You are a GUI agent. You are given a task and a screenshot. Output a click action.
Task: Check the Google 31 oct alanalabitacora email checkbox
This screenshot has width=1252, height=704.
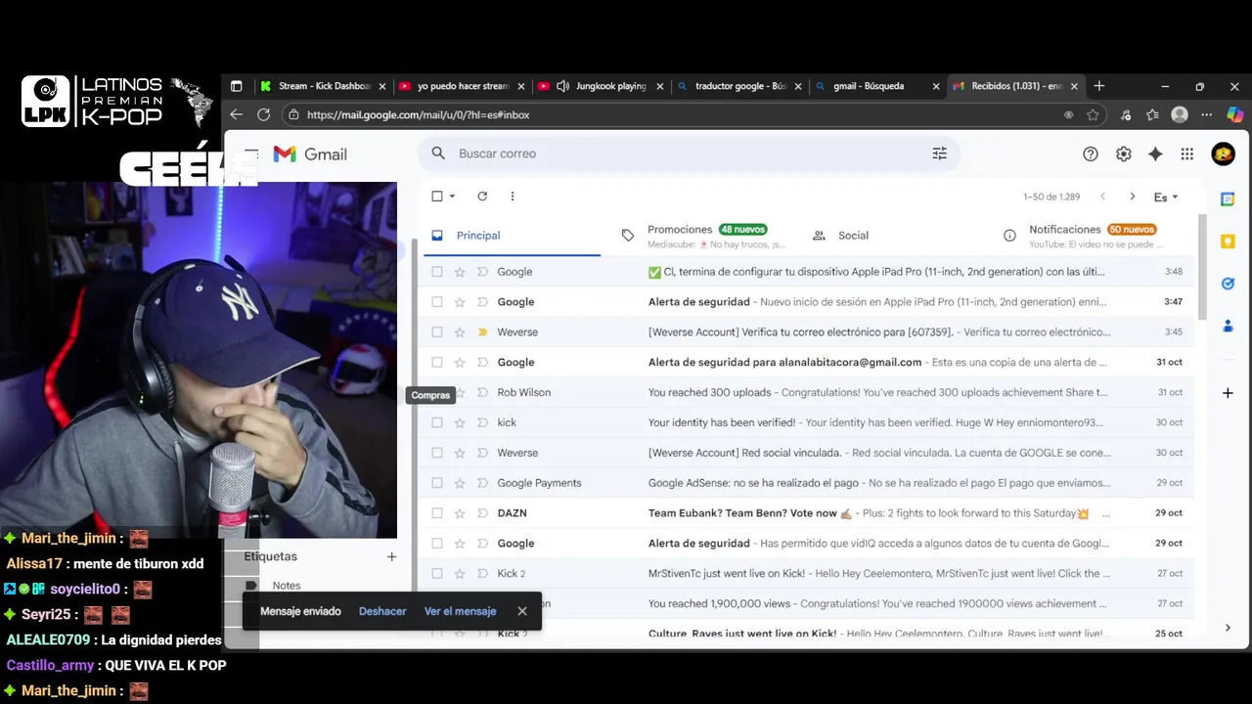tap(437, 363)
